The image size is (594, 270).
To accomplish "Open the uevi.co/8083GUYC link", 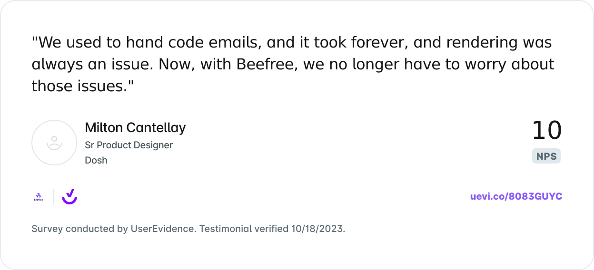I will (x=516, y=197).
